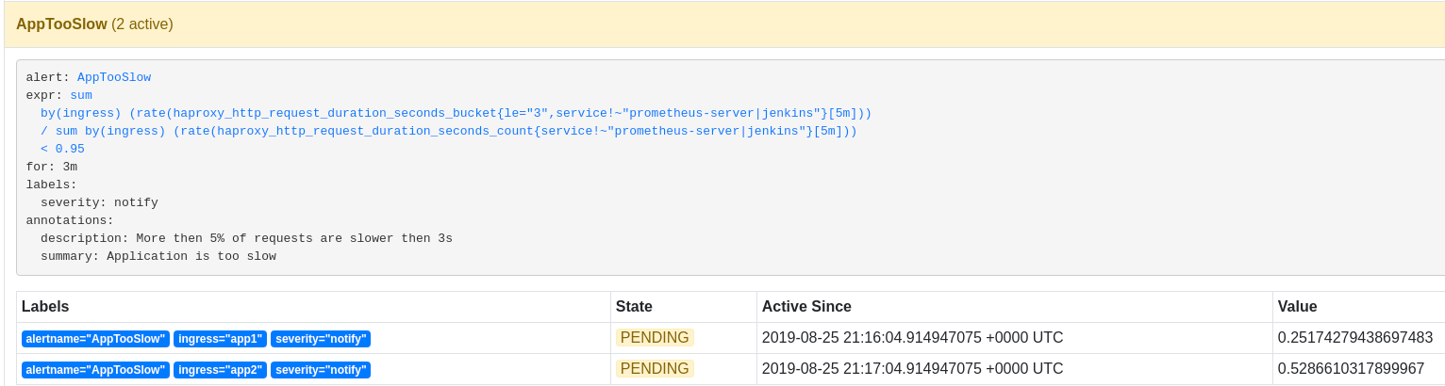Click the value 0.25174279438697483
Image resolution: width=1445 pixels, height=386 pixels.
[1355, 338]
